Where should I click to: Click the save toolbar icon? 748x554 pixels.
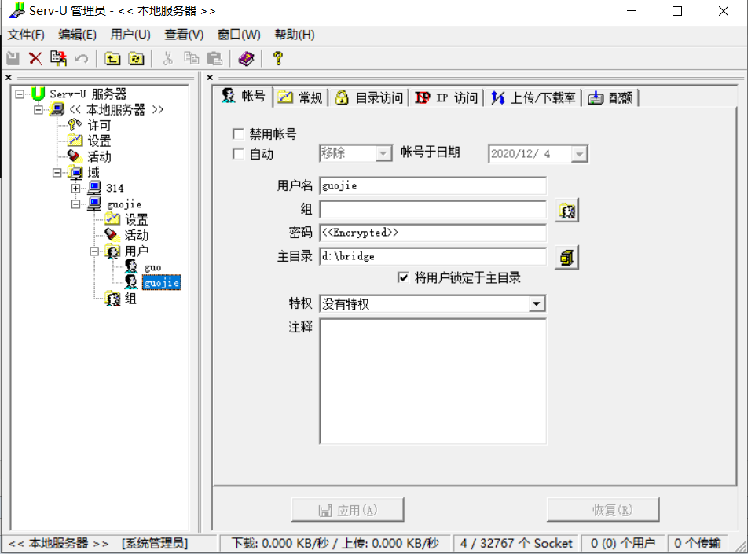click(x=13, y=59)
